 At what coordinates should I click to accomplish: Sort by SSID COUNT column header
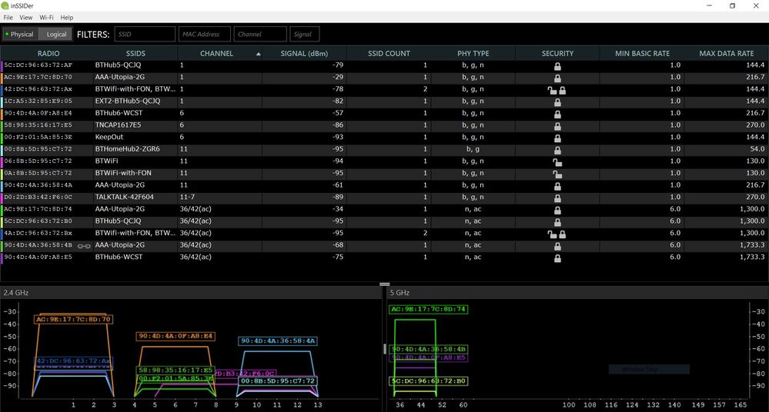(x=389, y=53)
